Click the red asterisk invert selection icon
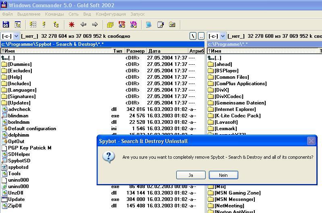The width and height of the screenshot is (322, 213). (x=72, y=25)
